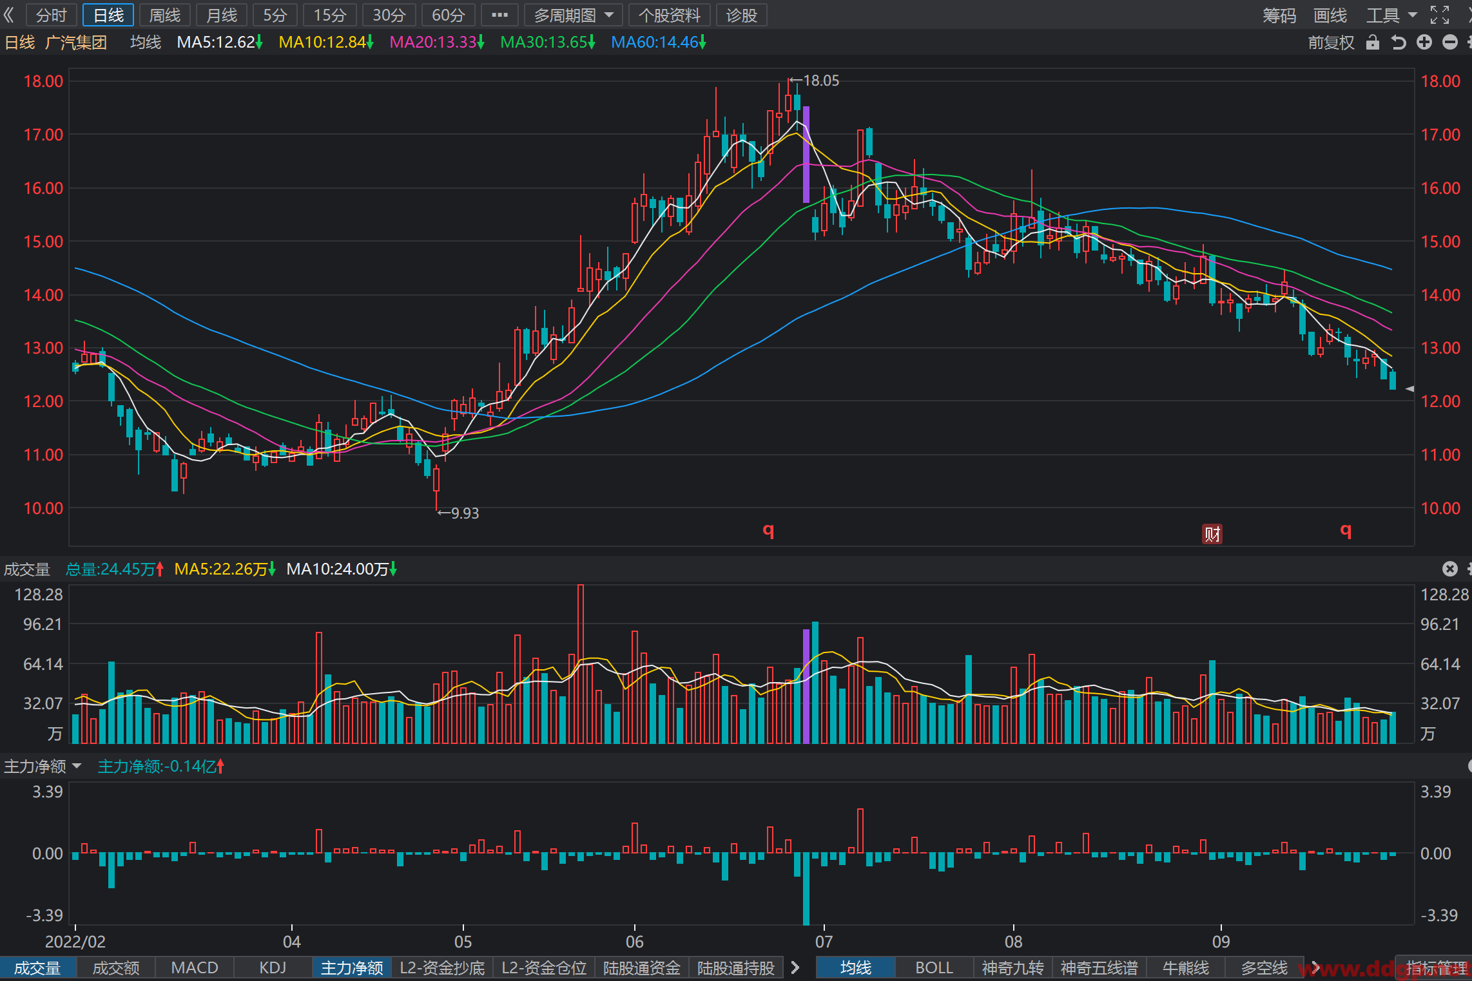Open the 诊股 stock diagnosis
The image size is (1472, 981).
coord(741,15)
